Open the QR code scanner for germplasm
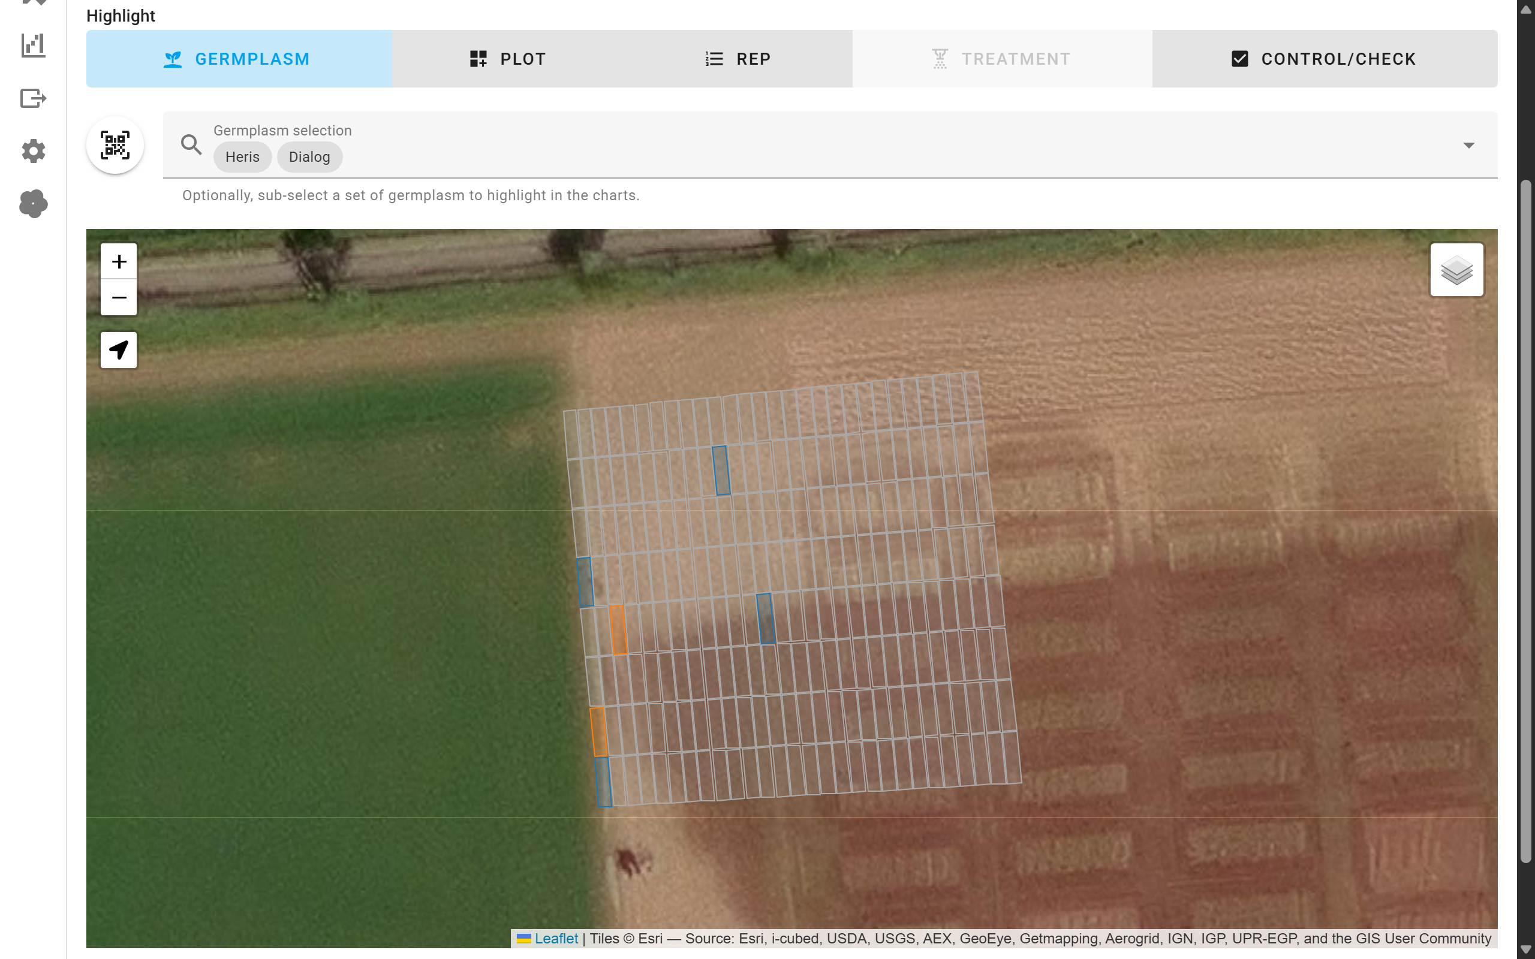Image resolution: width=1535 pixels, height=959 pixels. pyautogui.click(x=115, y=144)
